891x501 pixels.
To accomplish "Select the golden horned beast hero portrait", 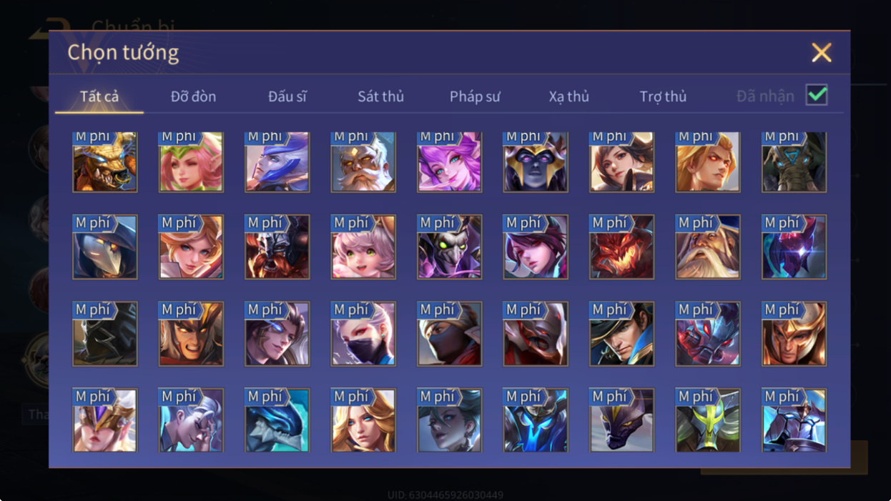I will click(104, 162).
